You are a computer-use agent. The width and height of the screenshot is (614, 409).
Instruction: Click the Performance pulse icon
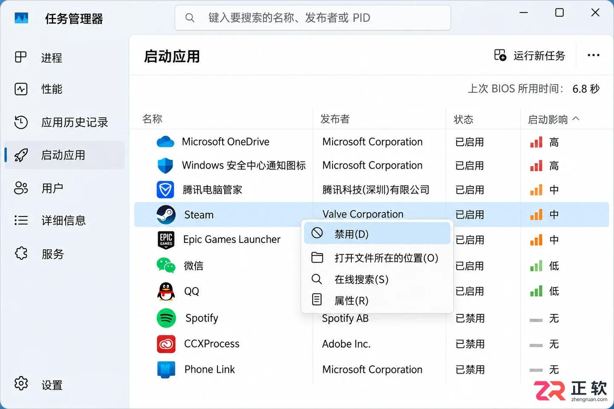point(21,89)
